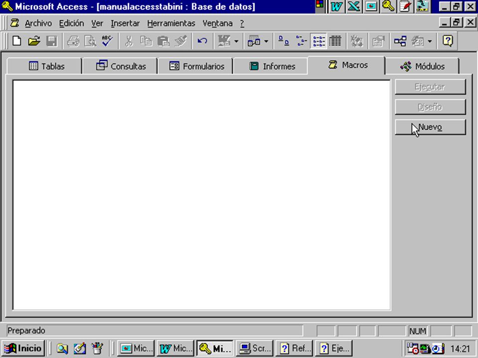
Task: Click the Copy icon
Action: click(146, 41)
